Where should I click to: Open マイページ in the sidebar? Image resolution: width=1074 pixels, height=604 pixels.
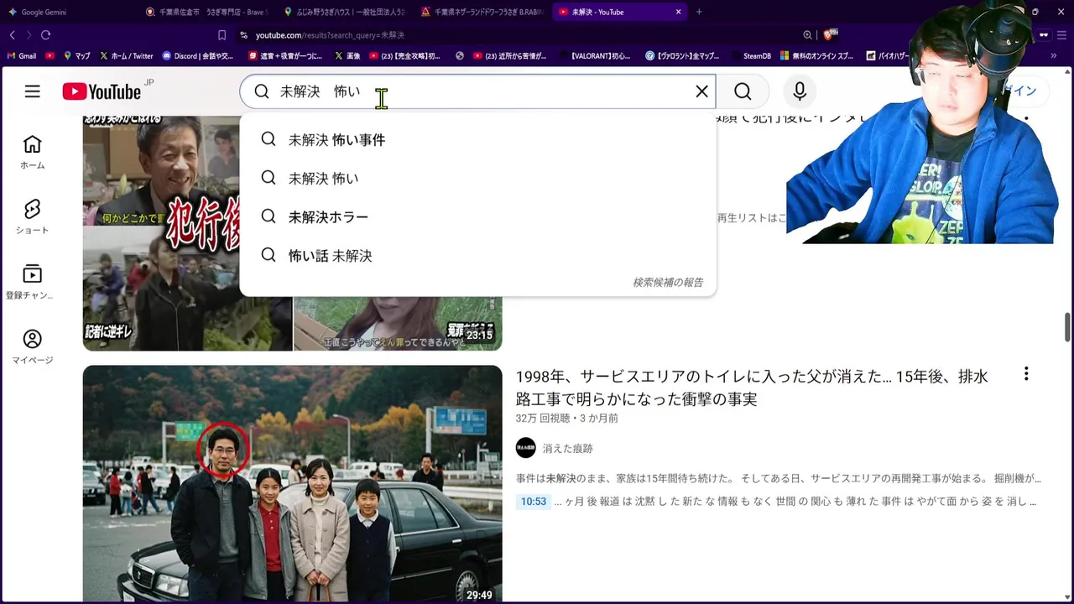click(32, 347)
